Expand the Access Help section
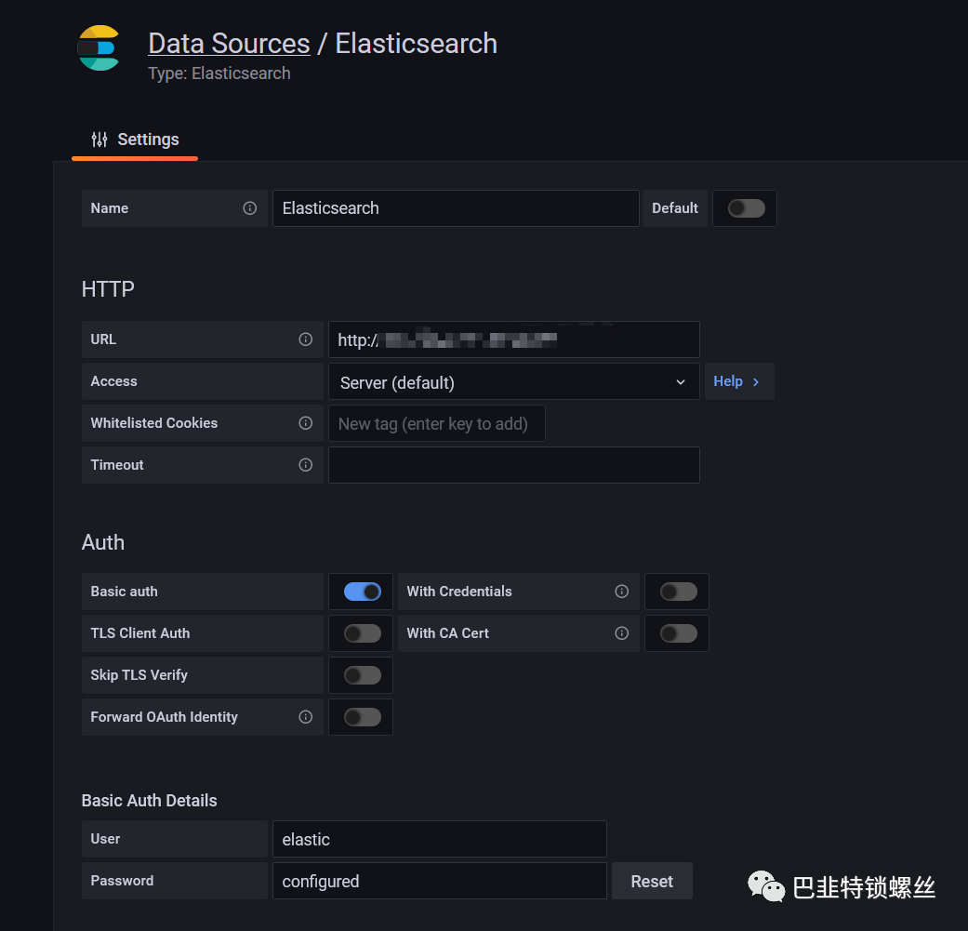Screen dimensions: 968x931 point(739,381)
